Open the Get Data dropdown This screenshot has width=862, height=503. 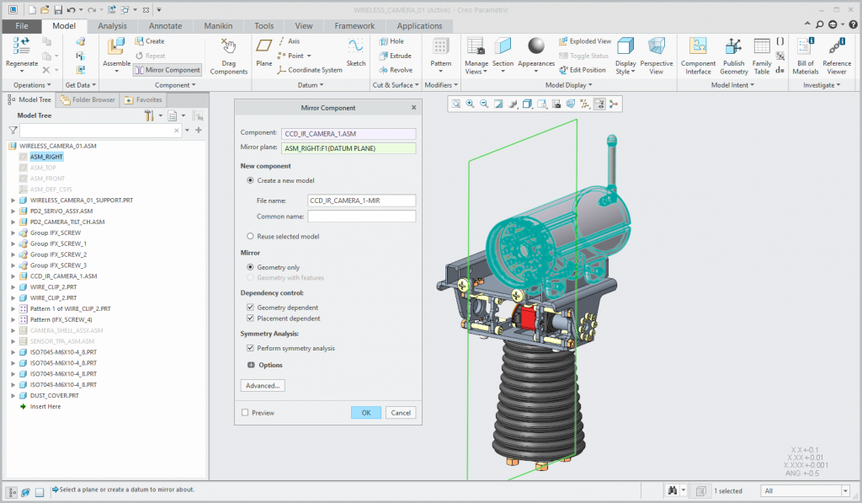(x=80, y=85)
